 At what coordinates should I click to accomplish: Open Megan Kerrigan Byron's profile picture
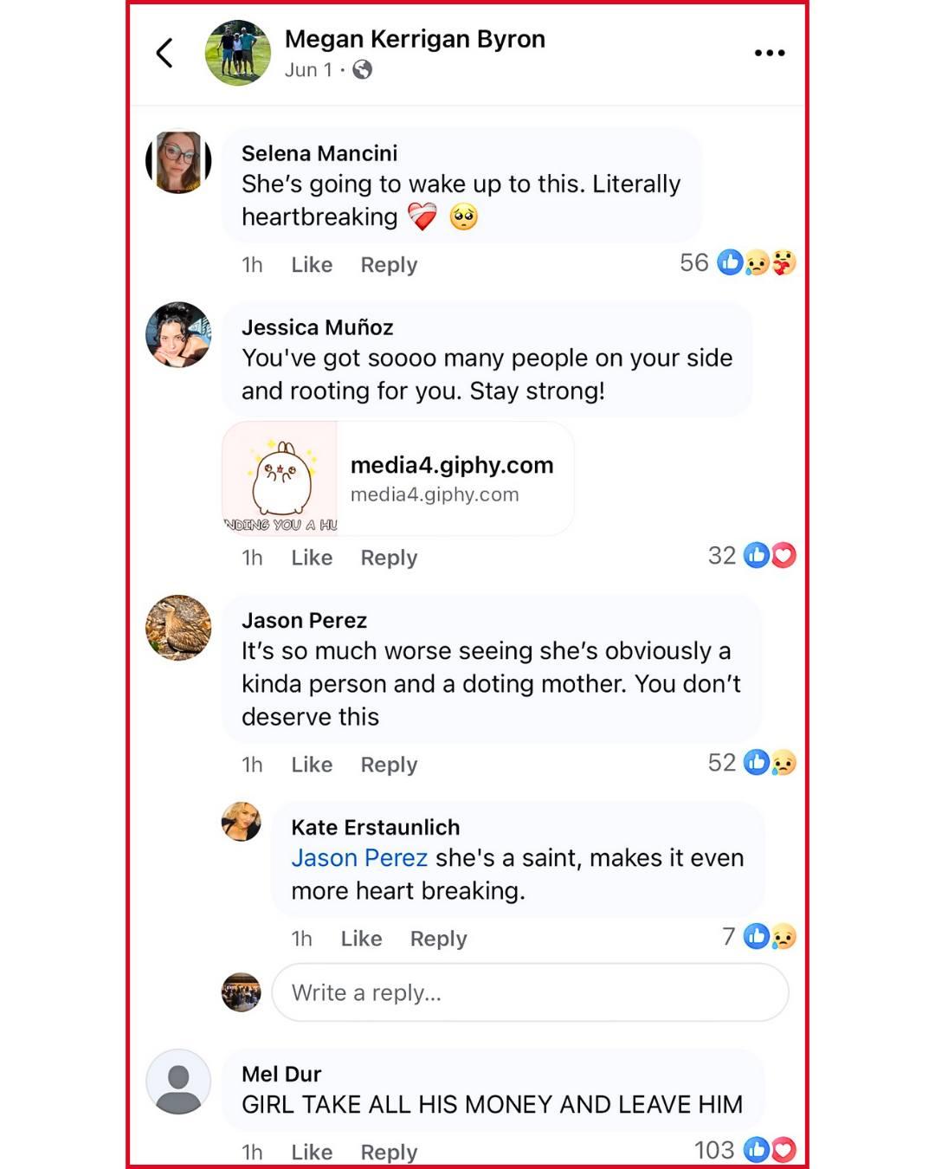pyautogui.click(x=238, y=53)
